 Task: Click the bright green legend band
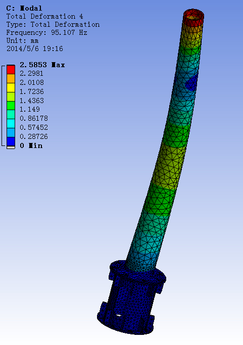tap(11, 106)
